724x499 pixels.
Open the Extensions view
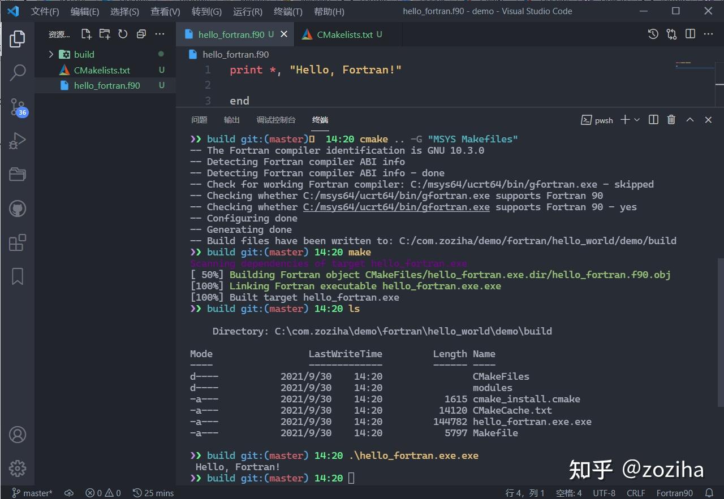18,242
